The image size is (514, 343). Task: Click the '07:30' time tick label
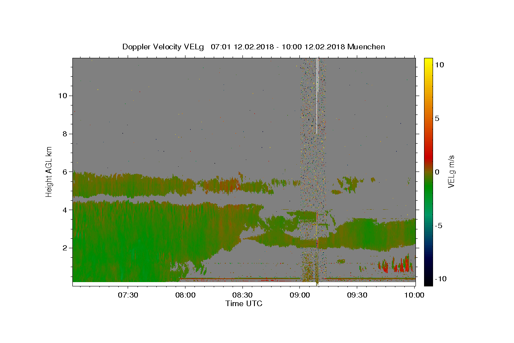[128, 295]
